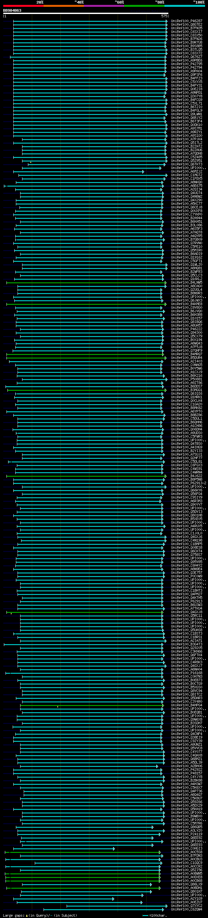Select hit label UniRef100_Q5I7L2
208x918 pixels.
(x=186, y=143)
